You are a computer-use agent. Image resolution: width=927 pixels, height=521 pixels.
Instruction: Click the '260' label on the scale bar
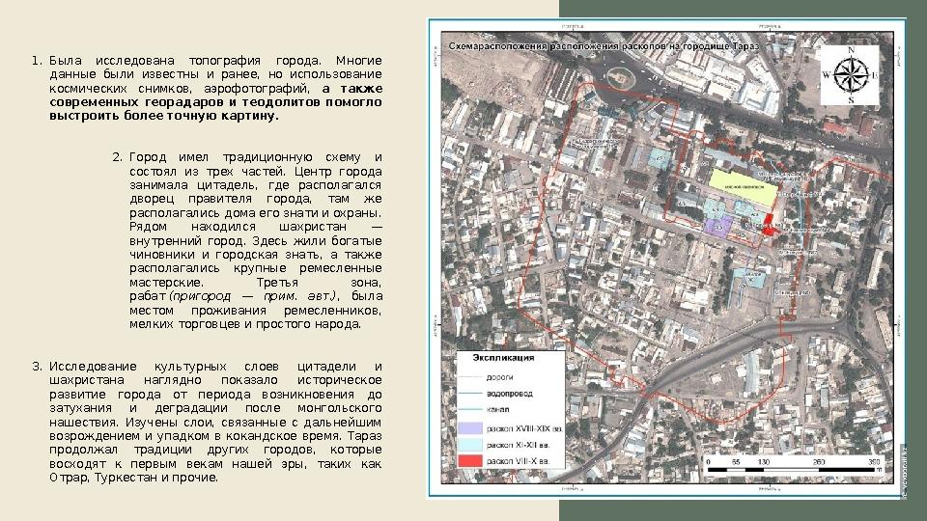819,462
